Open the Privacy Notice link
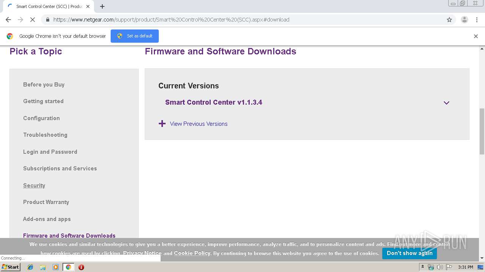485x272 pixels. coord(142,253)
